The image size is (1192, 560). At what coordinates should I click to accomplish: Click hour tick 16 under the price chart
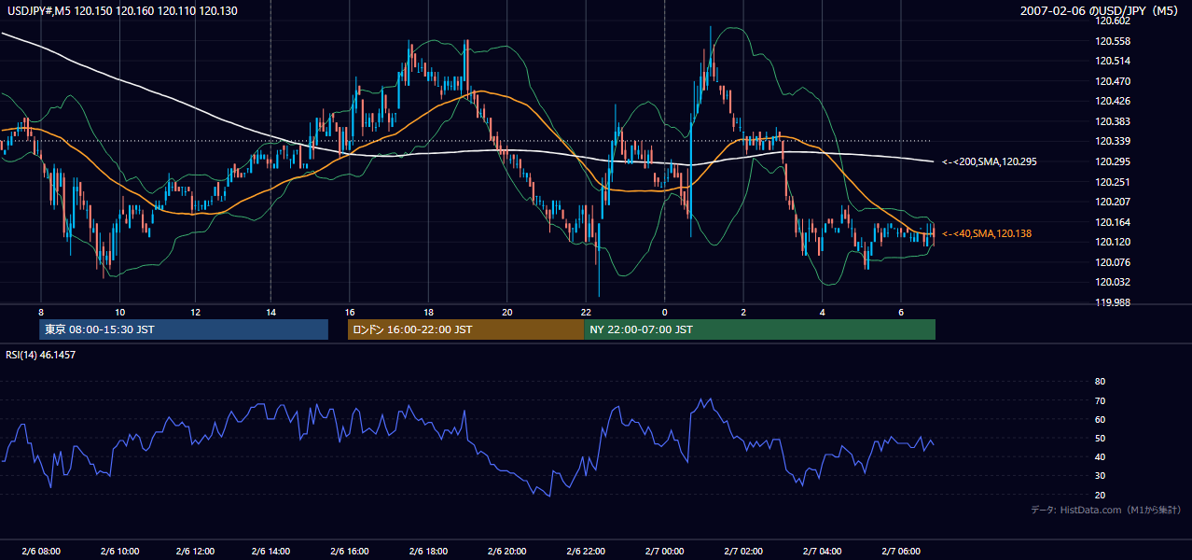point(350,312)
